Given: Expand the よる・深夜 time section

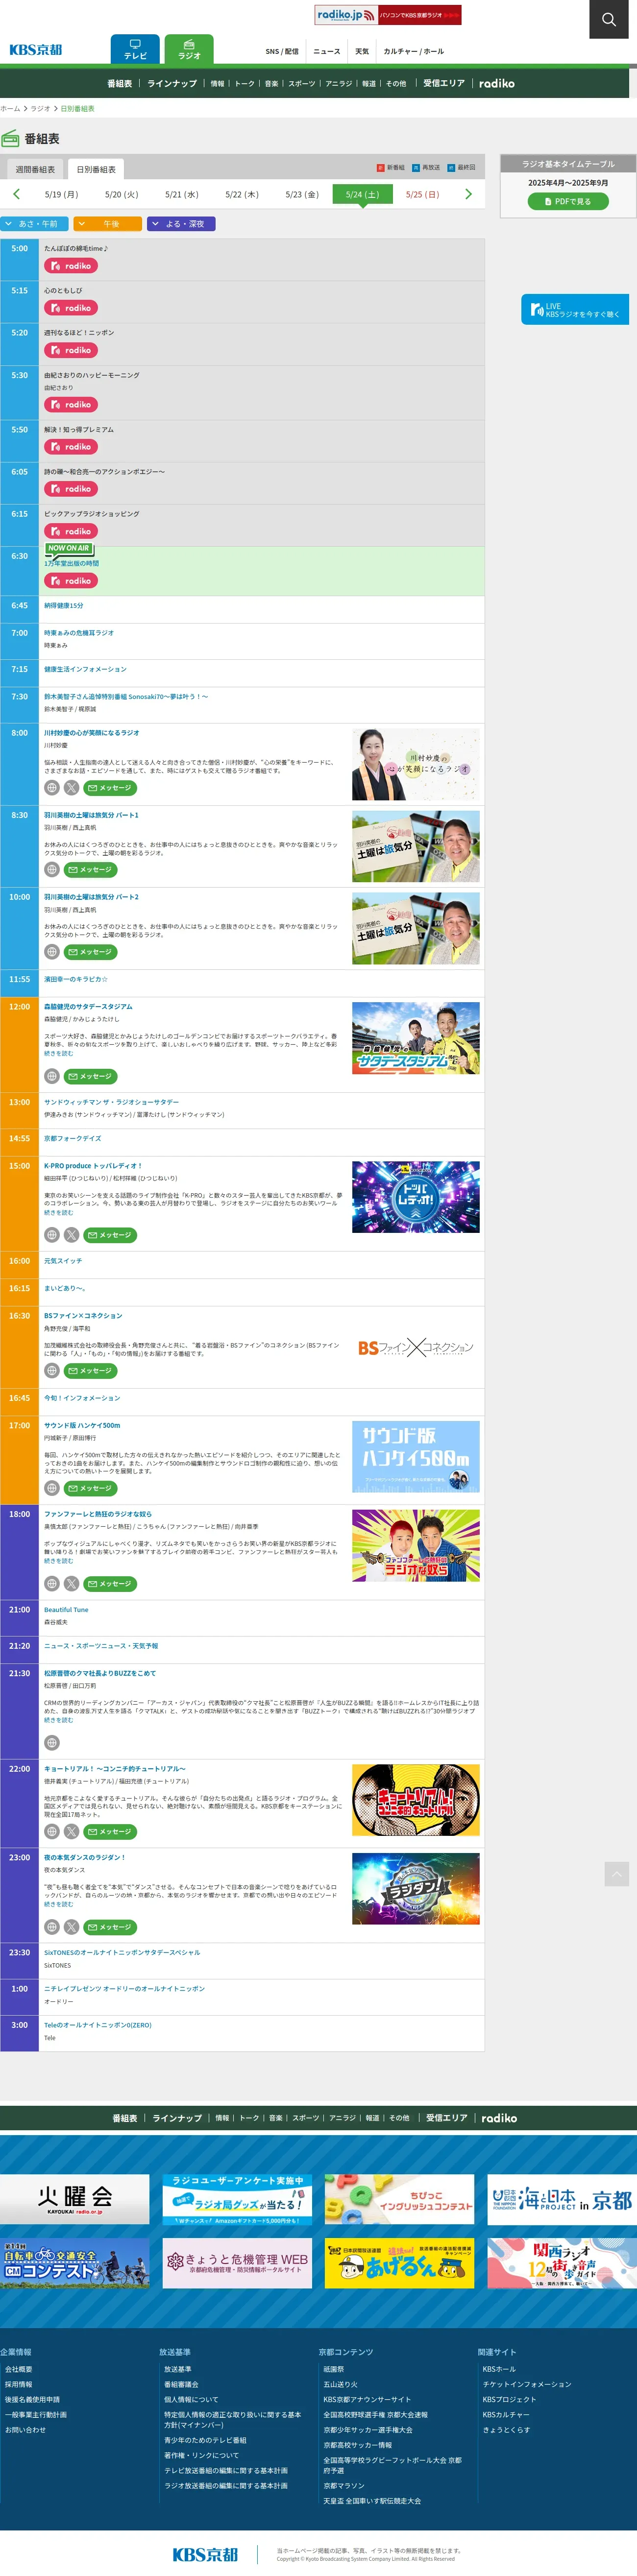Looking at the screenshot, I should pos(181,224).
